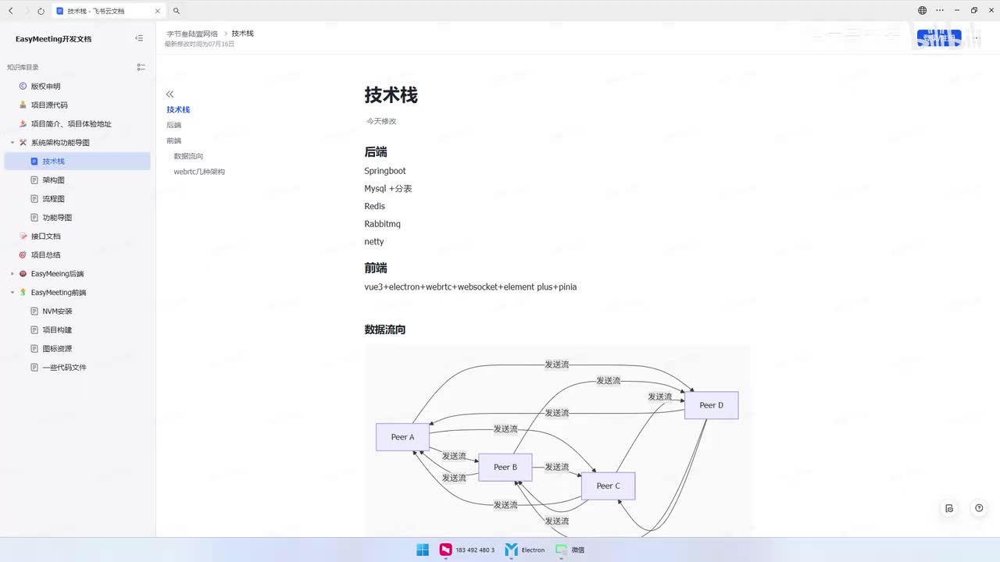Open the floating document tool icon
The height and width of the screenshot is (562, 1000).
[949, 508]
